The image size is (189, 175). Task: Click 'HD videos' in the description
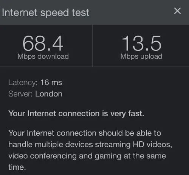click(x=153, y=145)
